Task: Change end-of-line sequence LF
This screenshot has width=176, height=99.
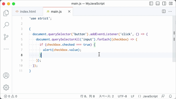Action: pyautogui.click(x=133, y=96)
